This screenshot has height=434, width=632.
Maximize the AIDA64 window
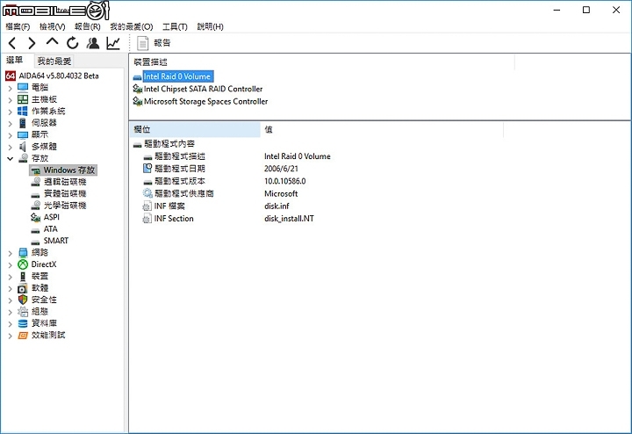click(586, 10)
